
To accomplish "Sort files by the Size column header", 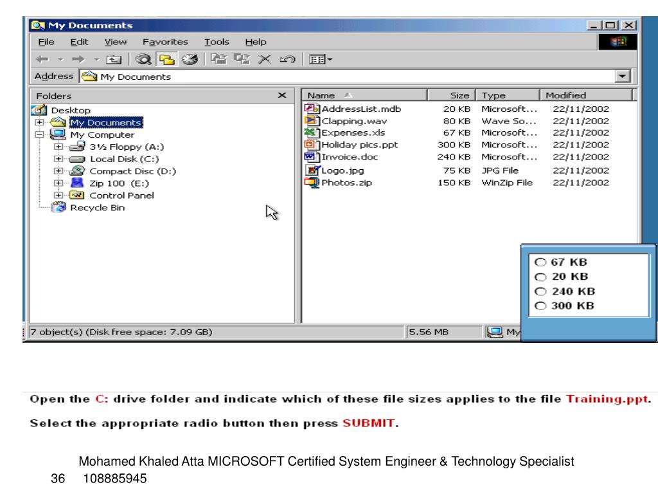I will click(x=452, y=95).
